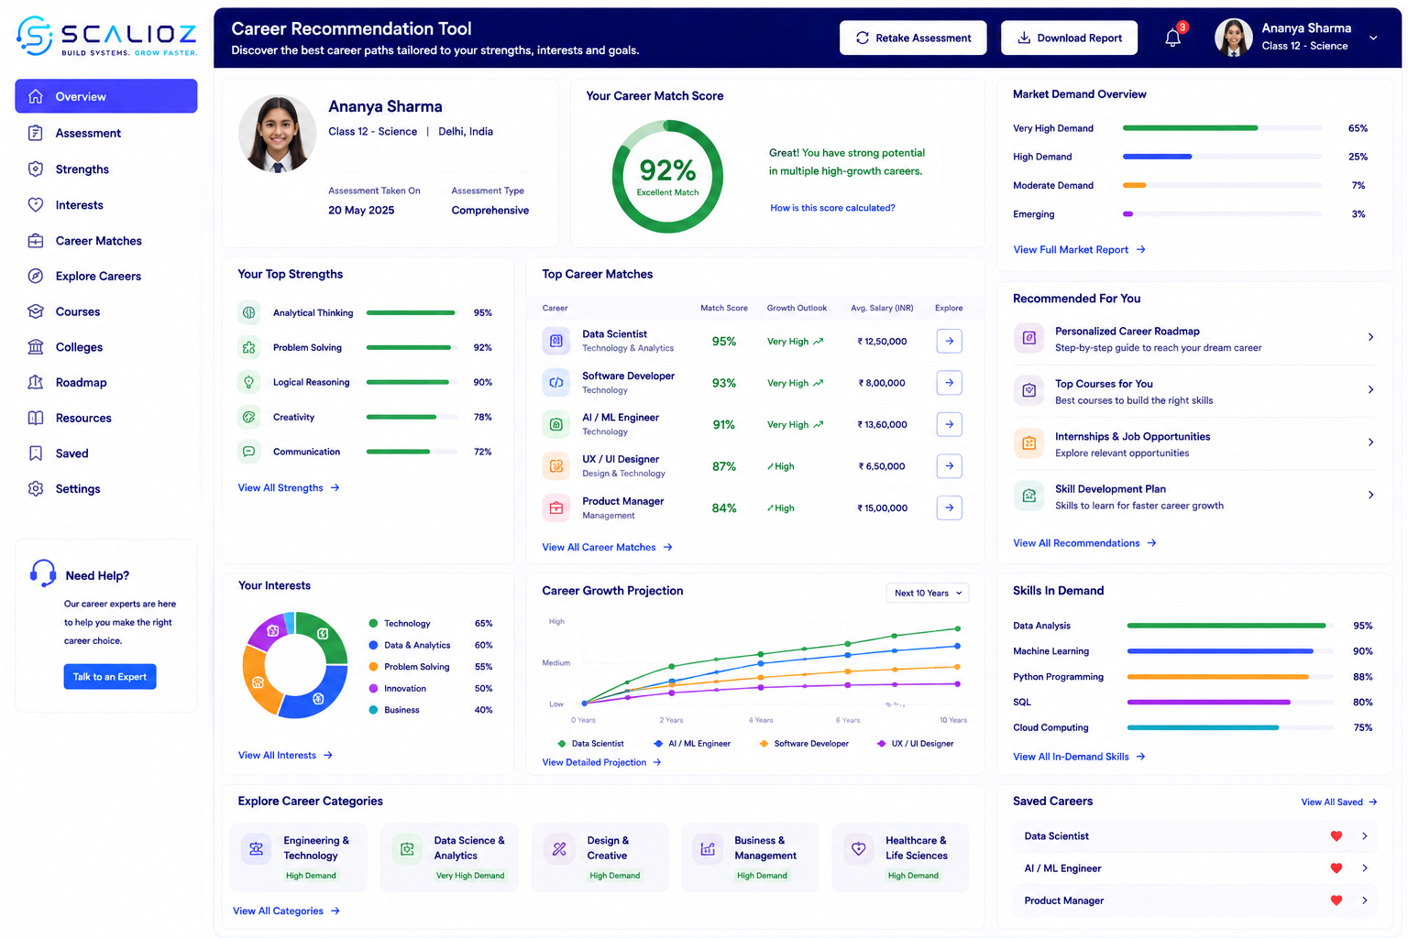Screen dimensions: 1408x938
Task: Expand Top Courses for You chevron
Action: (x=1370, y=389)
